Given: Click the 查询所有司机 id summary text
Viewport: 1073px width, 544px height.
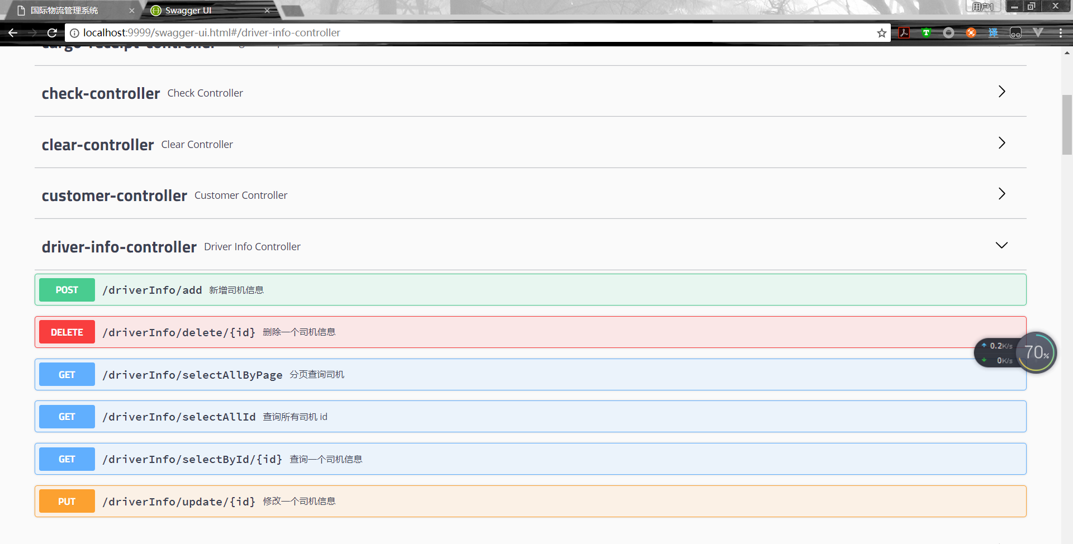Looking at the screenshot, I should point(295,417).
